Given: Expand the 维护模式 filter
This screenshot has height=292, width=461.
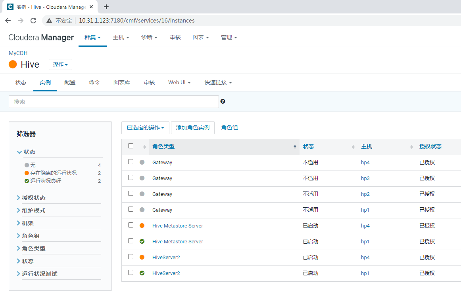Looking at the screenshot, I should coord(31,210).
